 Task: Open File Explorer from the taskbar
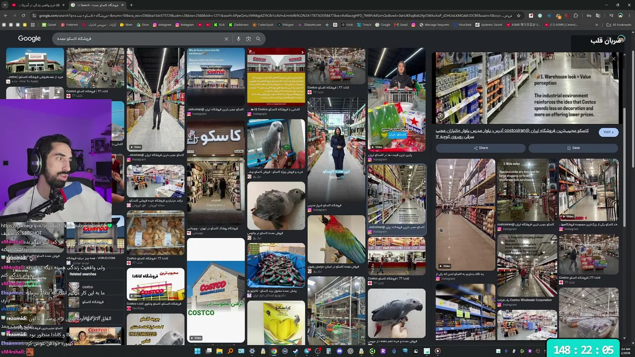tap(219, 352)
